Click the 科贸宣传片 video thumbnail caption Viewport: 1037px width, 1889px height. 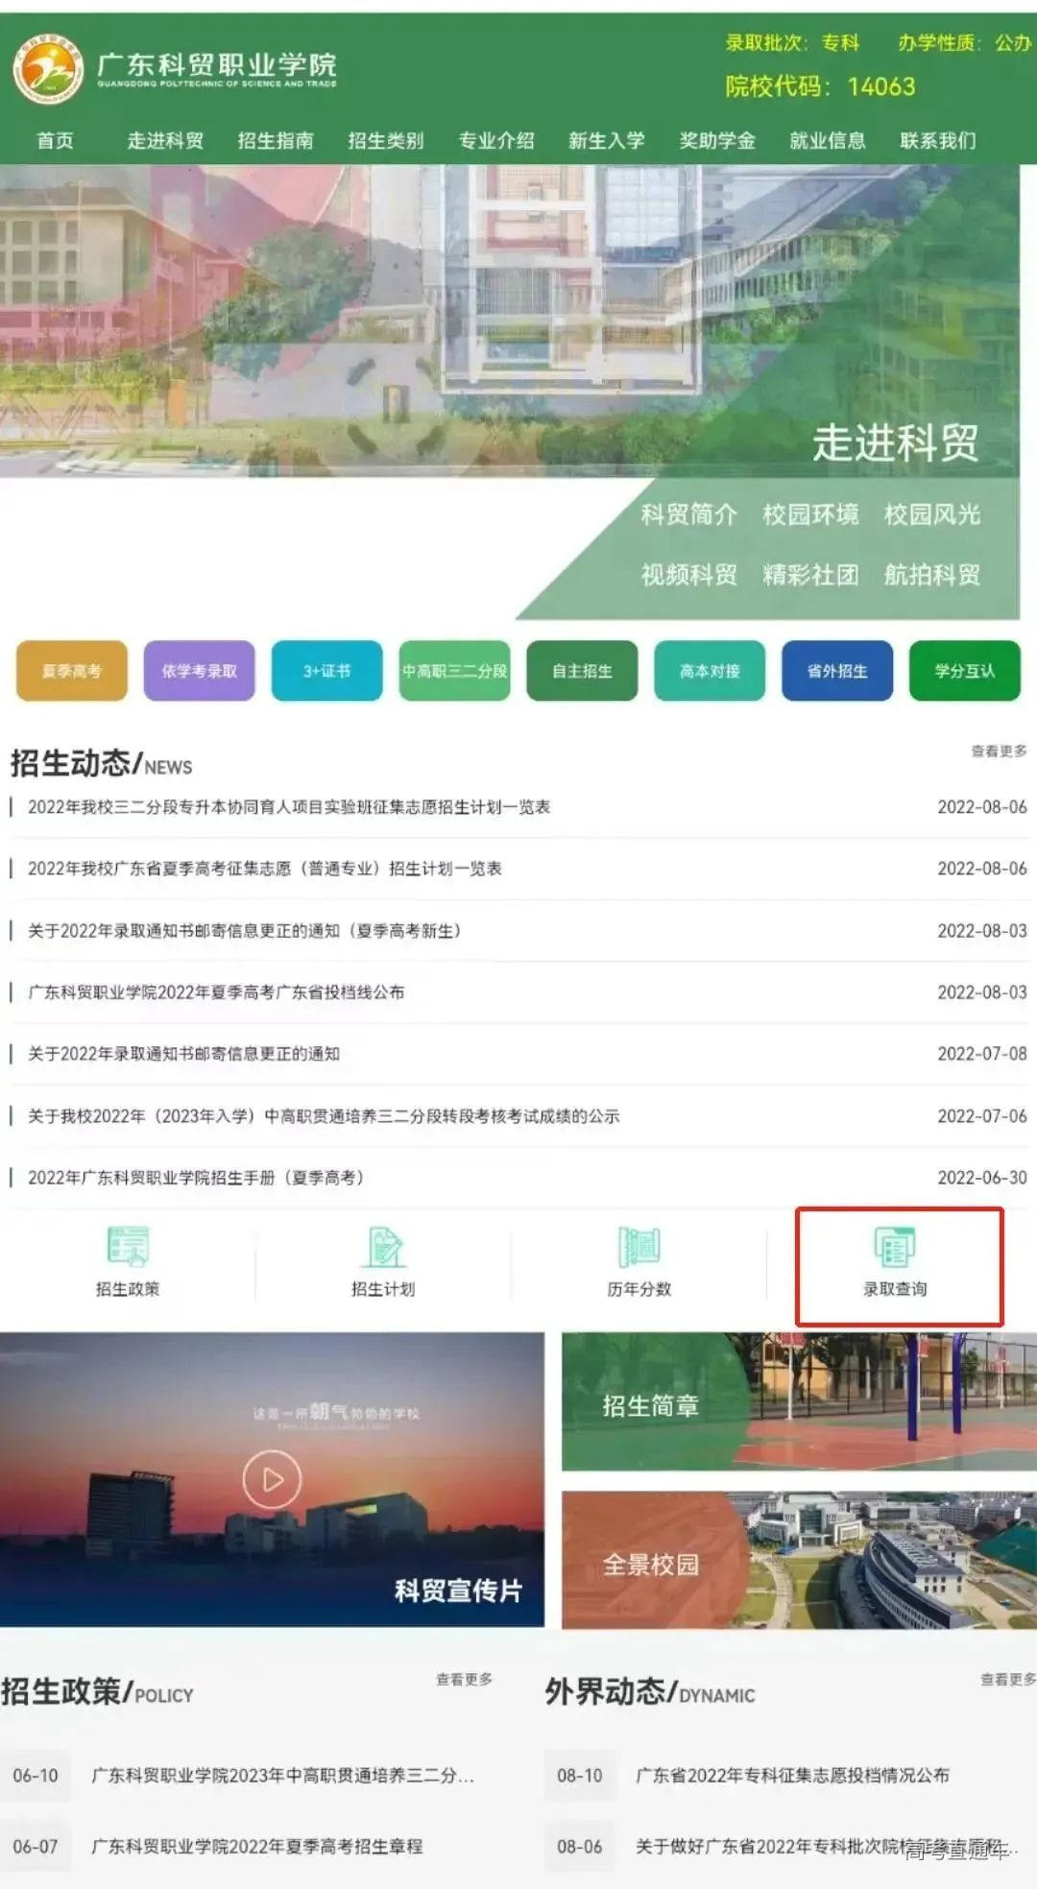pos(459,1590)
